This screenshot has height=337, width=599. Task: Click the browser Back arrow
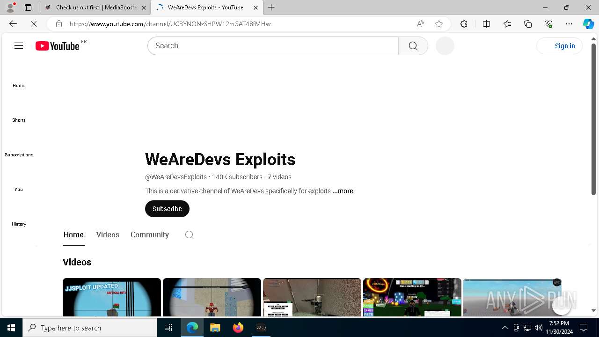point(13,24)
